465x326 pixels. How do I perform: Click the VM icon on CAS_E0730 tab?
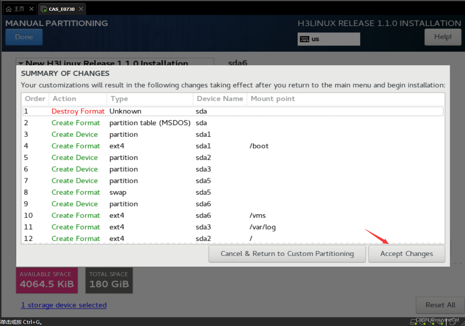(x=44, y=9)
